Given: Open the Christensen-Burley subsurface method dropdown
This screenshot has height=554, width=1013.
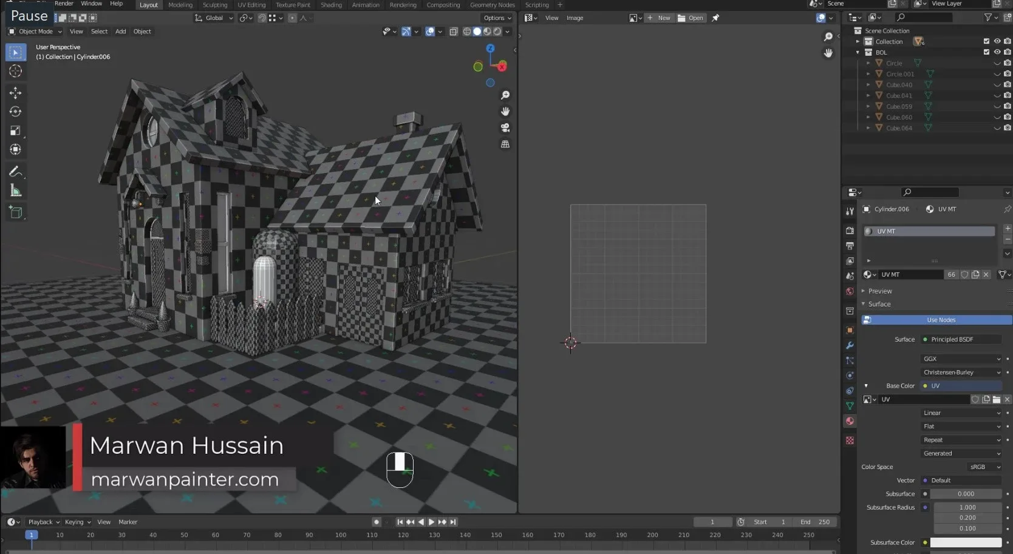Looking at the screenshot, I should click(x=961, y=373).
